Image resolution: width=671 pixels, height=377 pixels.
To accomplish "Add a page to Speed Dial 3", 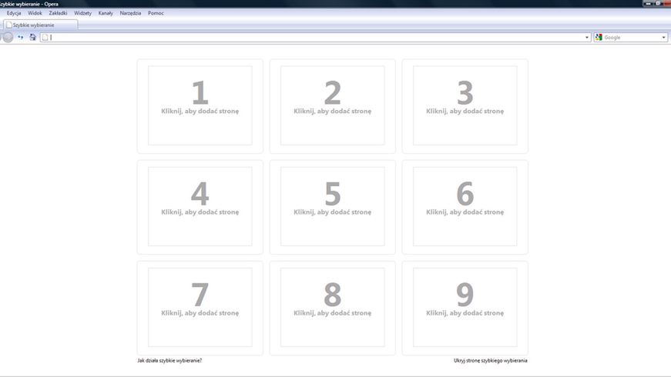I will coord(465,106).
